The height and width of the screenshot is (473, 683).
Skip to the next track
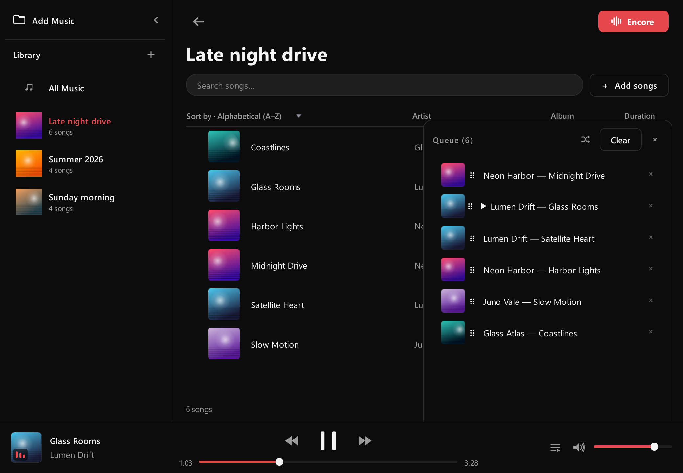(365, 440)
